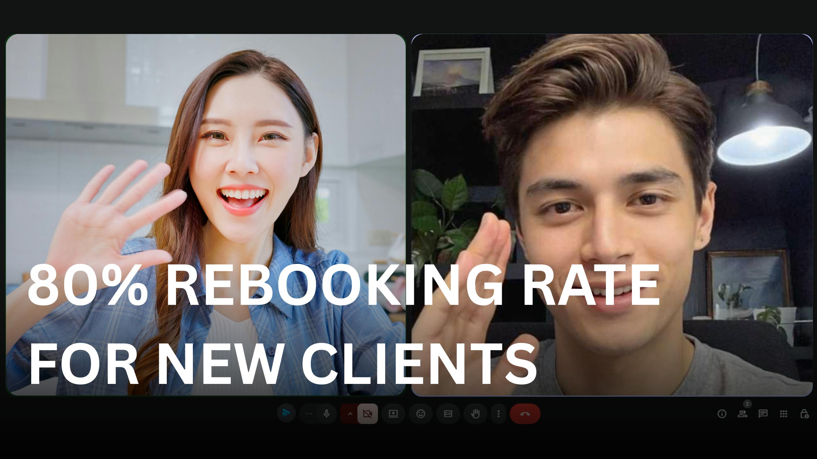This screenshot has height=459, width=817.
Task: Raise your hand in the meeting
Action: [x=475, y=414]
